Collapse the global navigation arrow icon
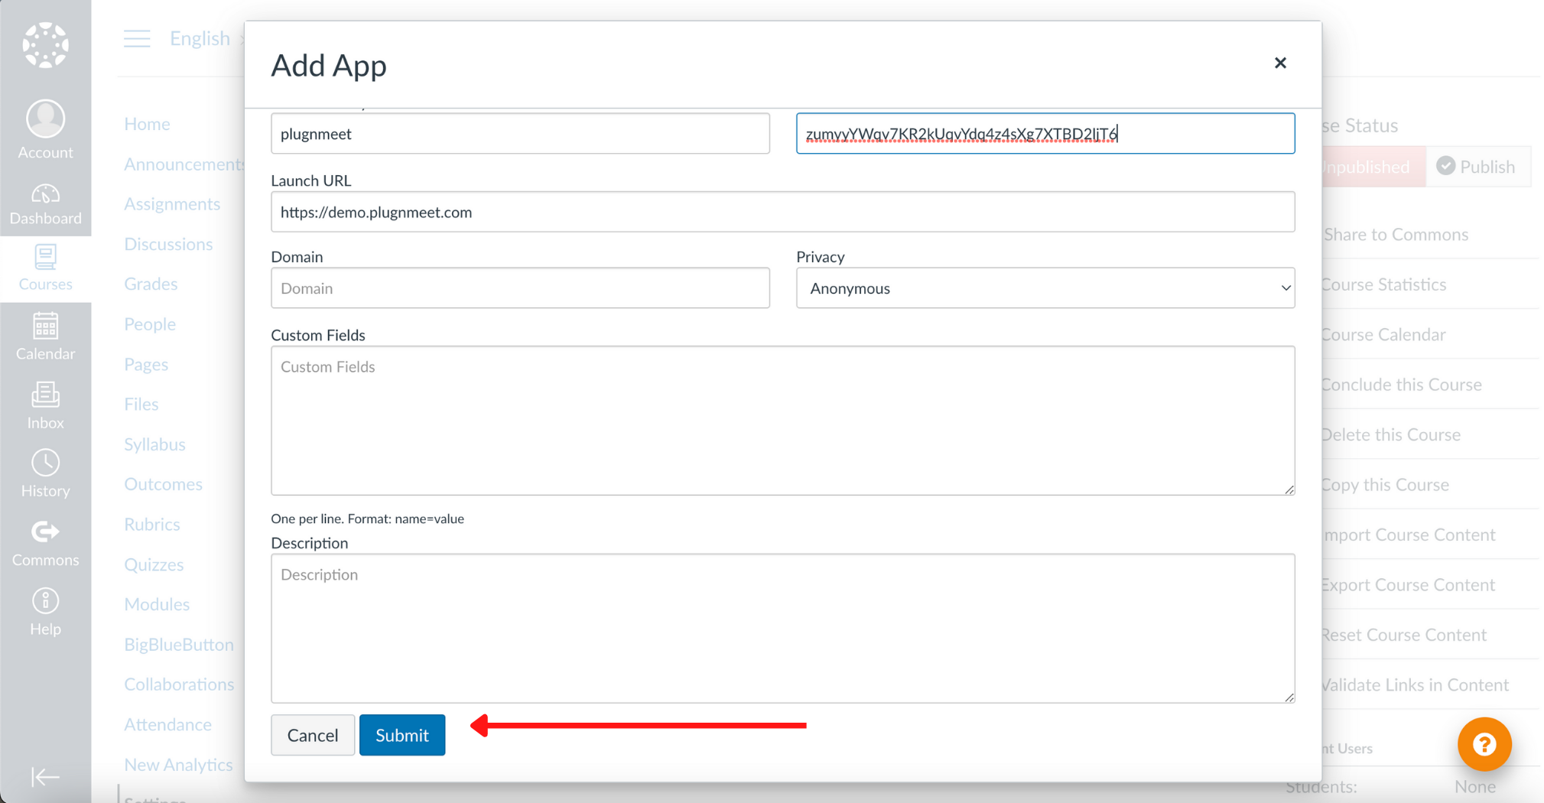 [x=45, y=777]
